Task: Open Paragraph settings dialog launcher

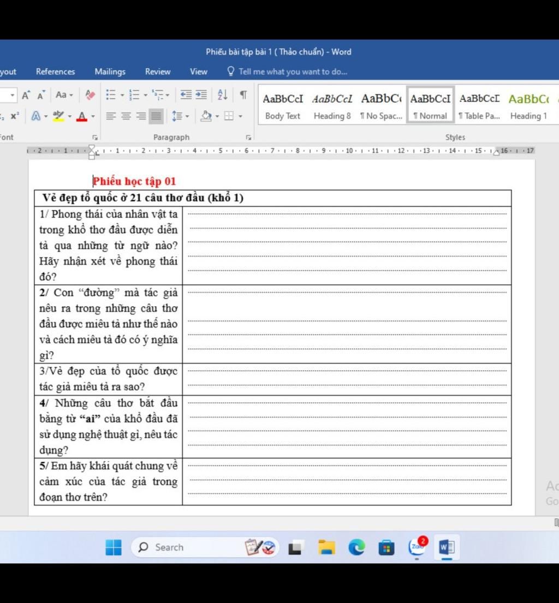Action: [248, 138]
